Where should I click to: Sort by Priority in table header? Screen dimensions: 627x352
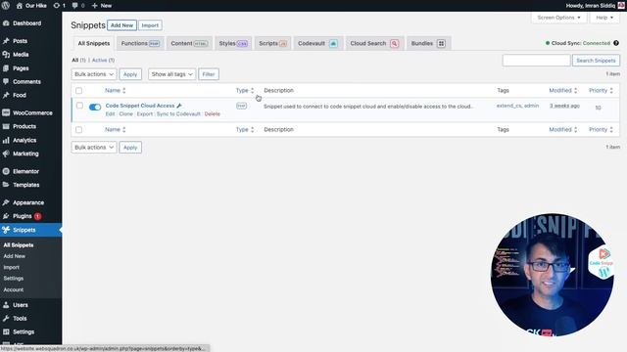[x=601, y=91]
